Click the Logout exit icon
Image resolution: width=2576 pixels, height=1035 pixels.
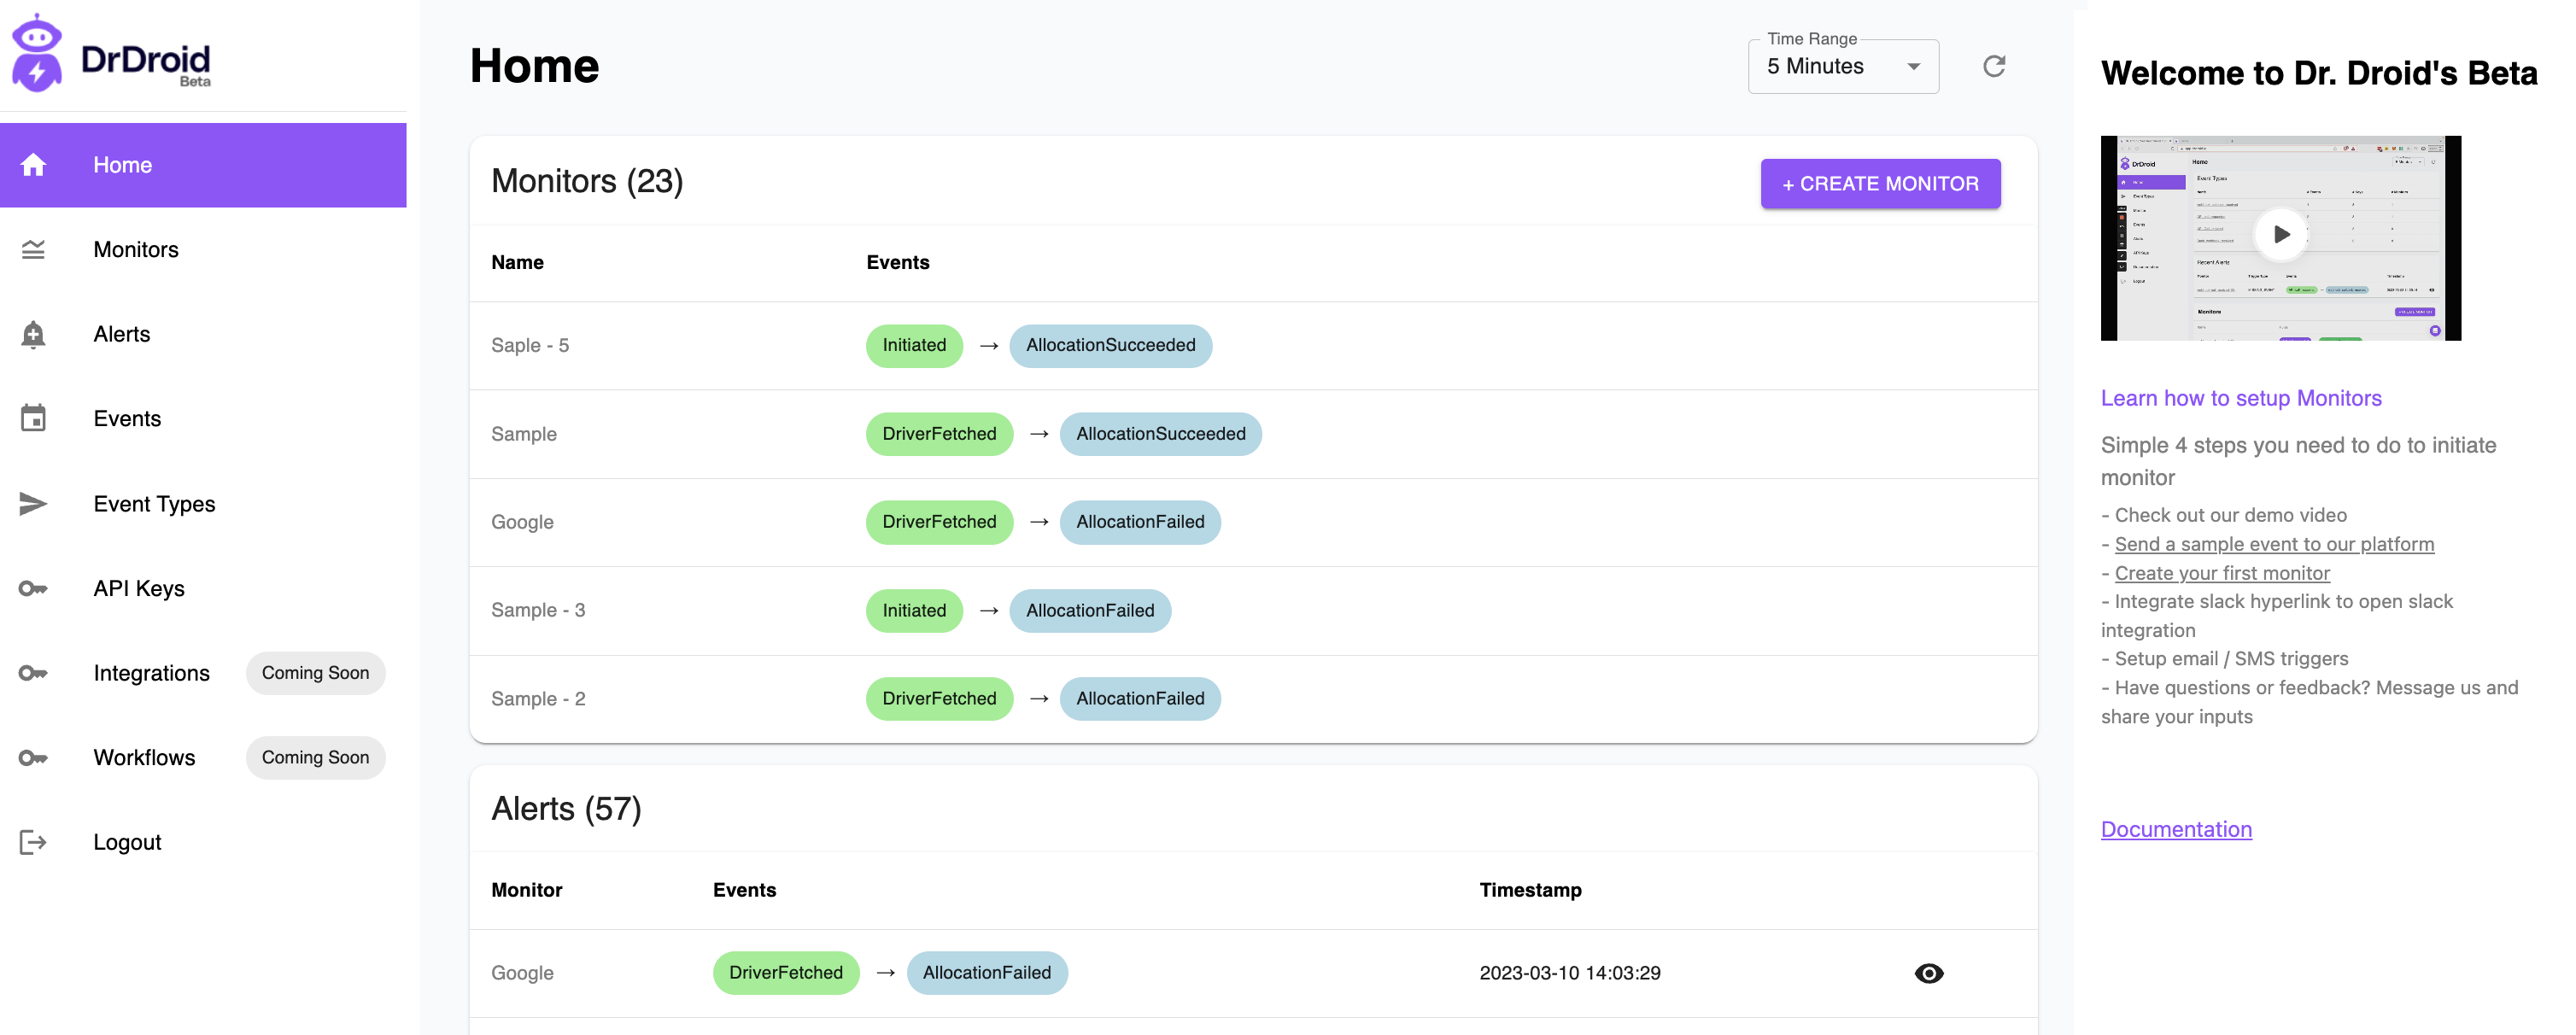[33, 842]
